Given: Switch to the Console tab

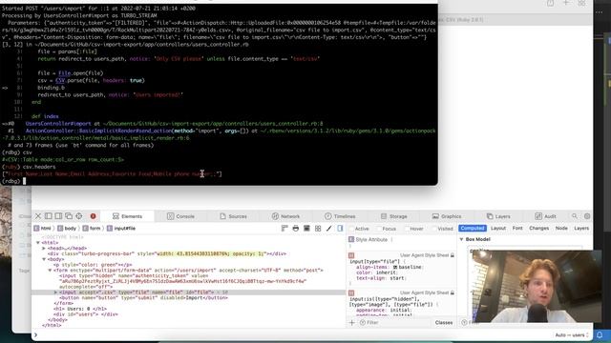Looking at the screenshot, I should [x=180, y=216].
